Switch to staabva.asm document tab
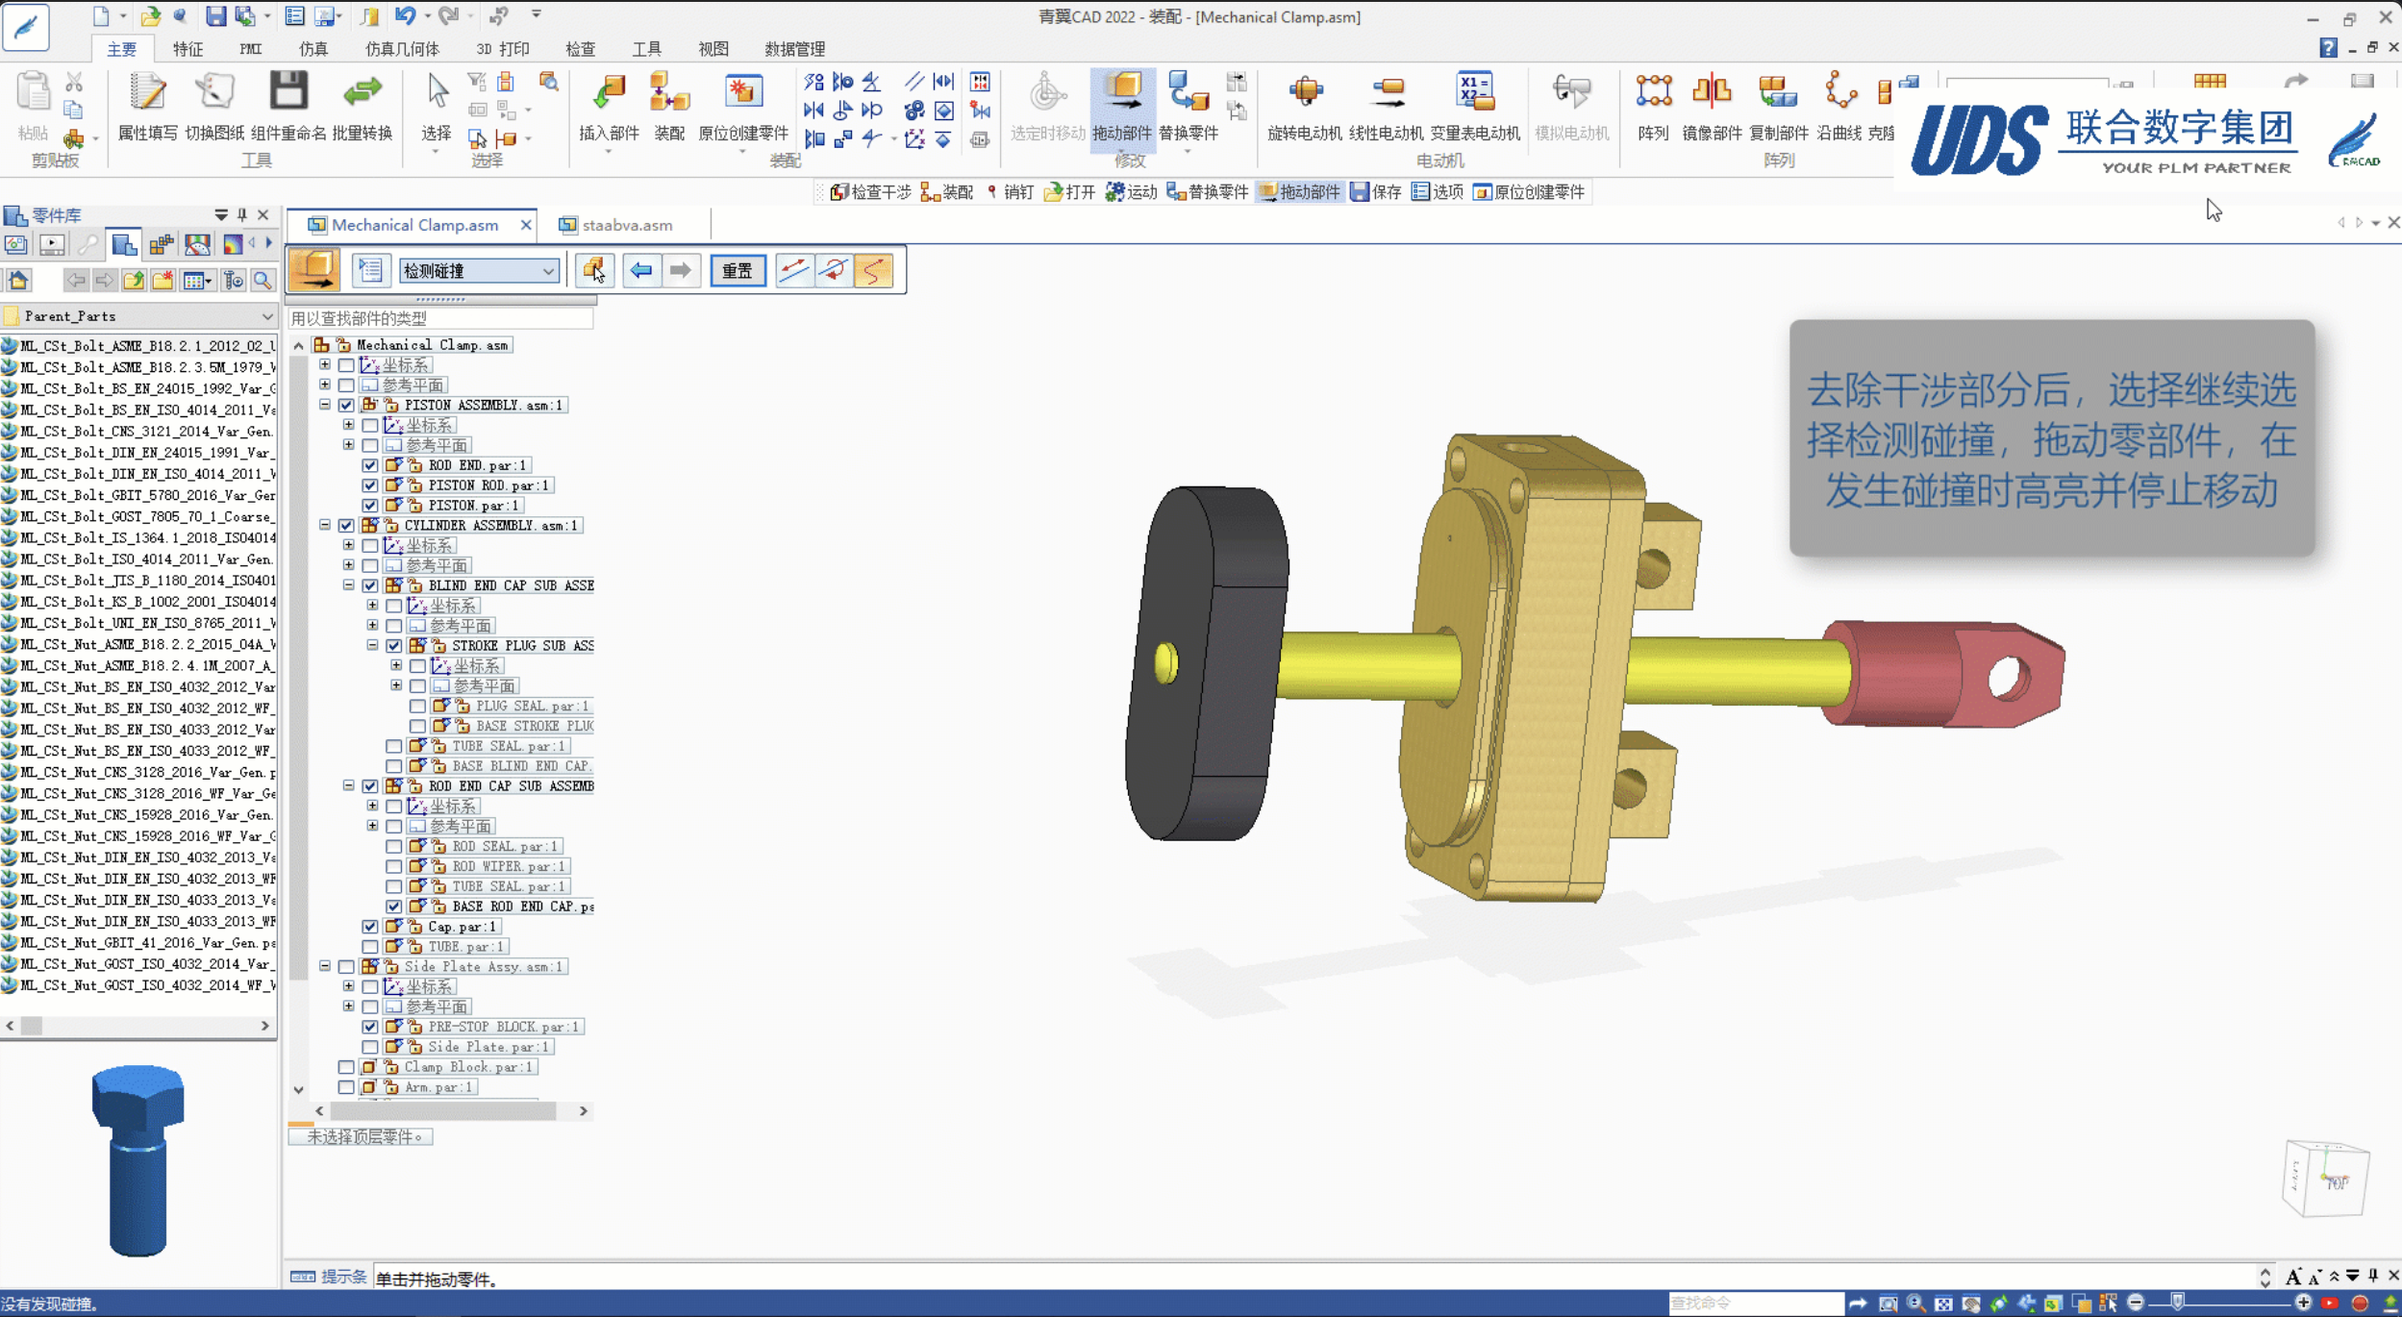2402x1317 pixels. (626, 225)
